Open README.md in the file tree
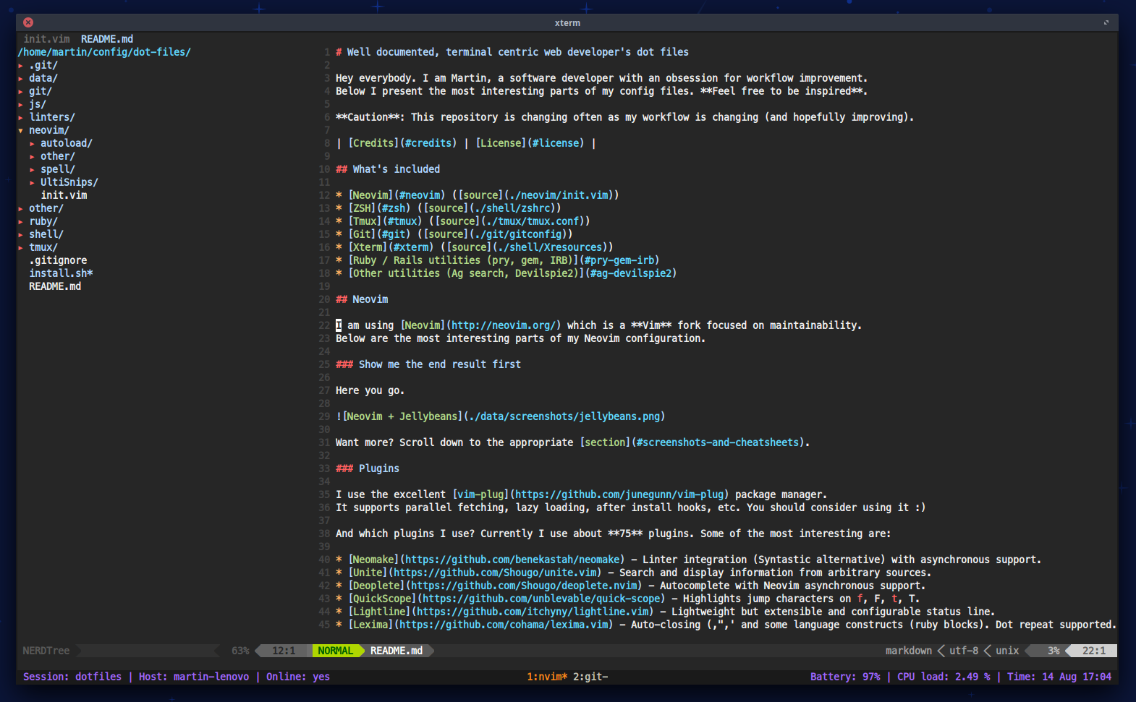The height and width of the screenshot is (702, 1136). pyautogui.click(x=55, y=286)
